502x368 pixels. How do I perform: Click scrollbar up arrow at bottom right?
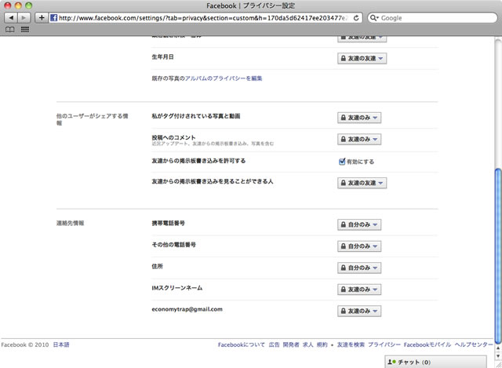[x=498, y=348]
